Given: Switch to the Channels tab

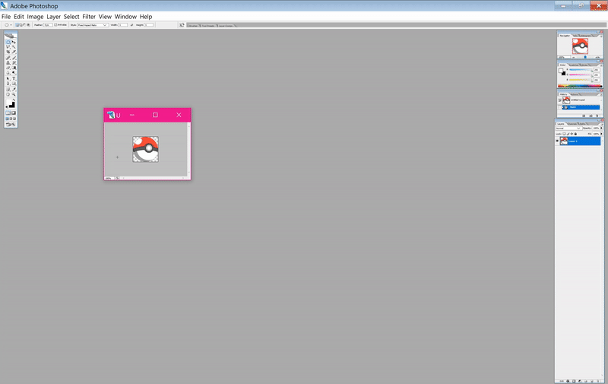Looking at the screenshot, I should point(572,124).
